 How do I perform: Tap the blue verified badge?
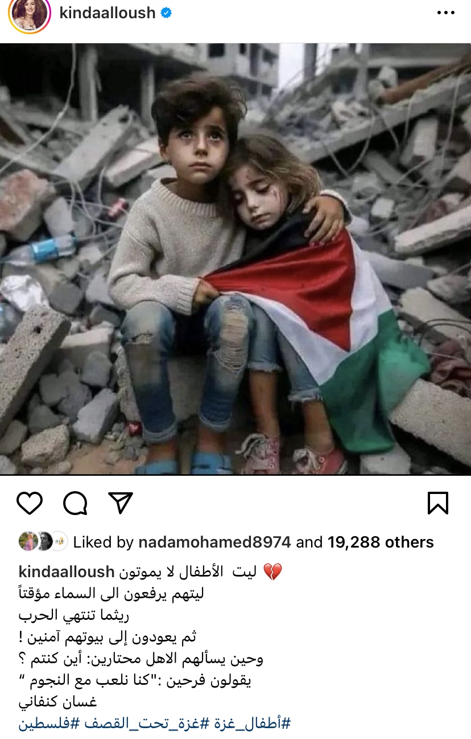[166, 13]
